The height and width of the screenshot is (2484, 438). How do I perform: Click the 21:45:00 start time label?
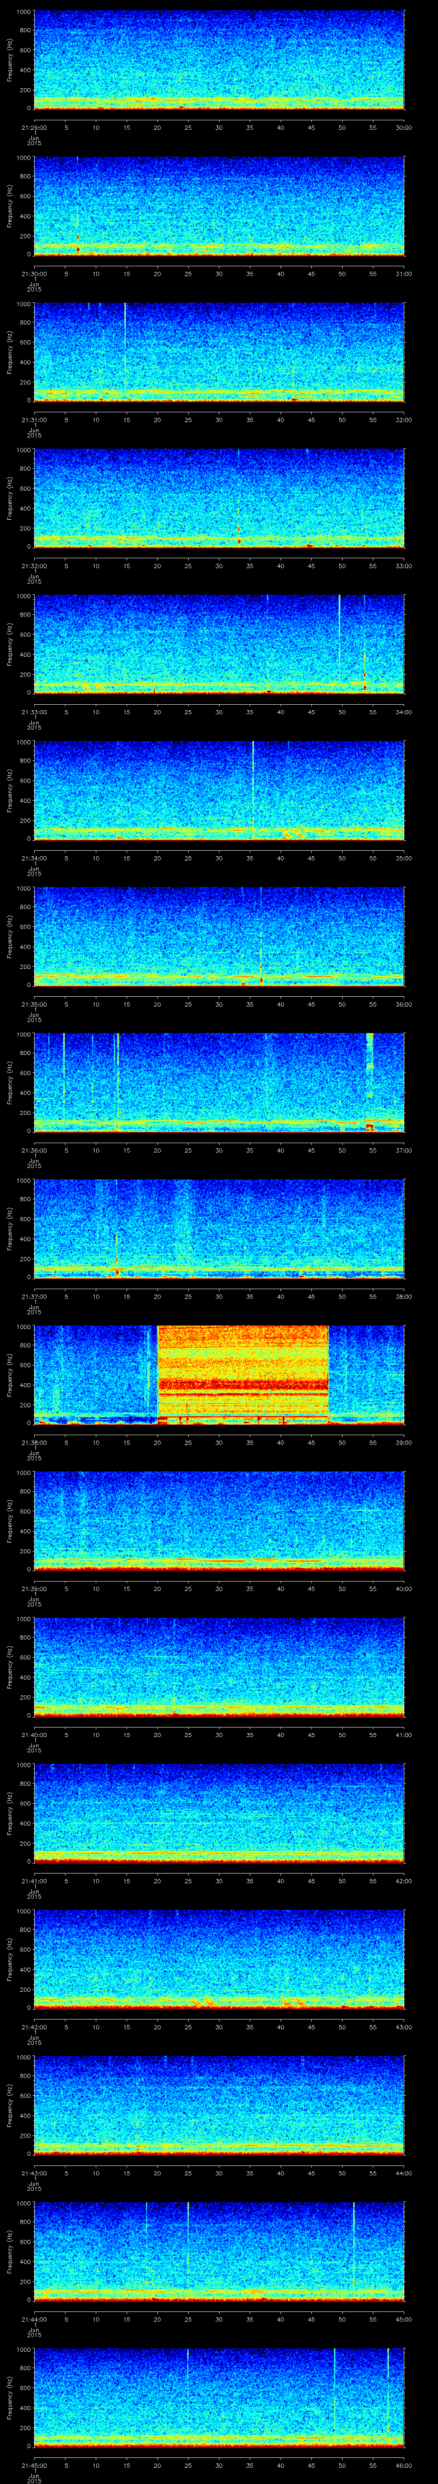coord(34,2465)
